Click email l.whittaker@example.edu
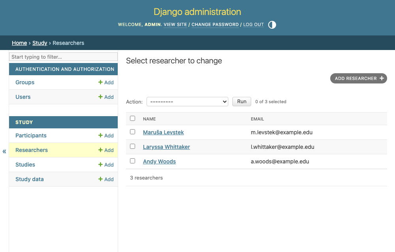The height and width of the screenshot is (252, 395). tap(282, 147)
